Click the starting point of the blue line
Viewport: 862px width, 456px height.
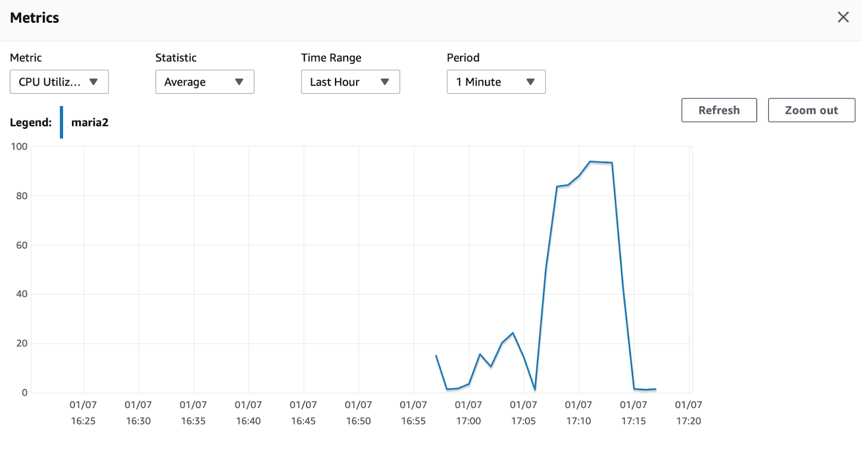tap(436, 356)
